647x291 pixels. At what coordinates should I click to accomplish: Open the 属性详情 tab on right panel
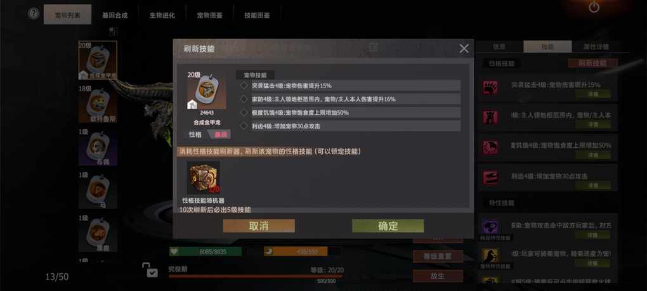tap(596, 46)
